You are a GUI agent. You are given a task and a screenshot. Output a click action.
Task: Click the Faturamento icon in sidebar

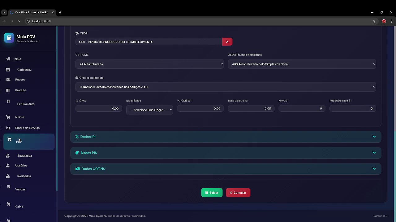8,101
